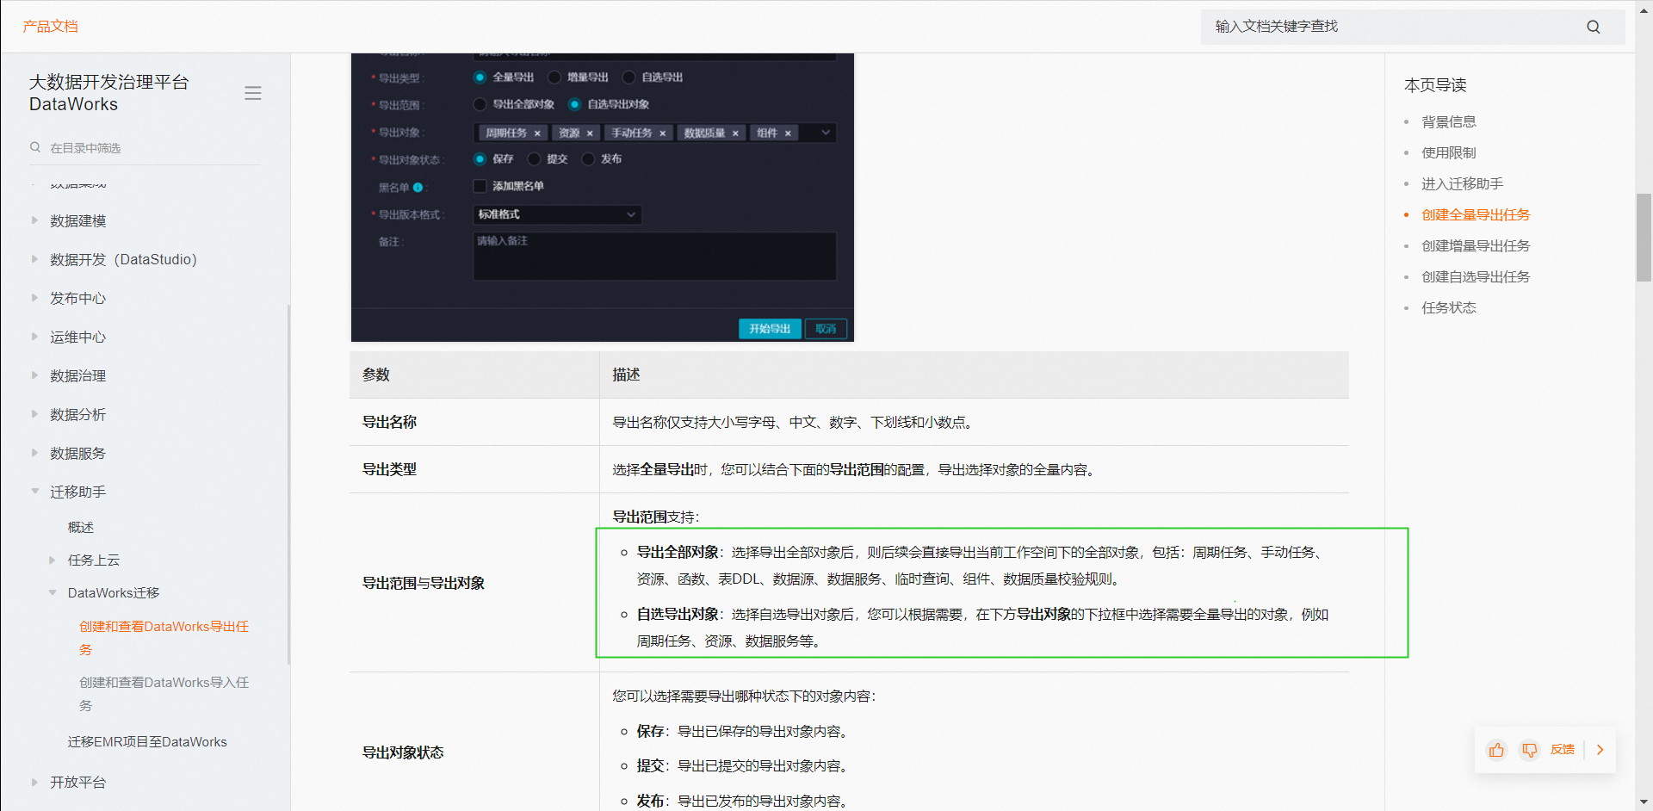Click the sidebar's vertical scrollbar thumb

(288, 484)
